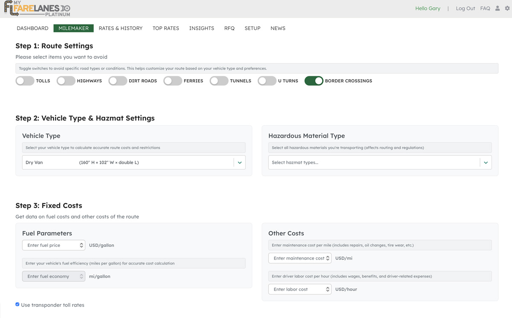
Task: Click the user profile icon
Action: [497, 9]
